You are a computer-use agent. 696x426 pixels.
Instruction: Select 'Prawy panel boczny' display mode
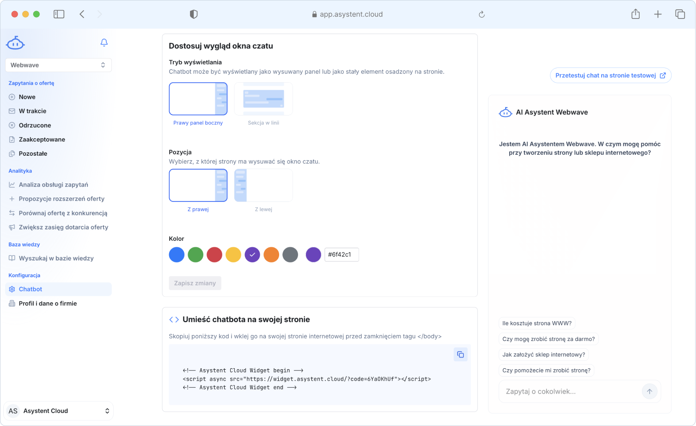tap(198, 99)
